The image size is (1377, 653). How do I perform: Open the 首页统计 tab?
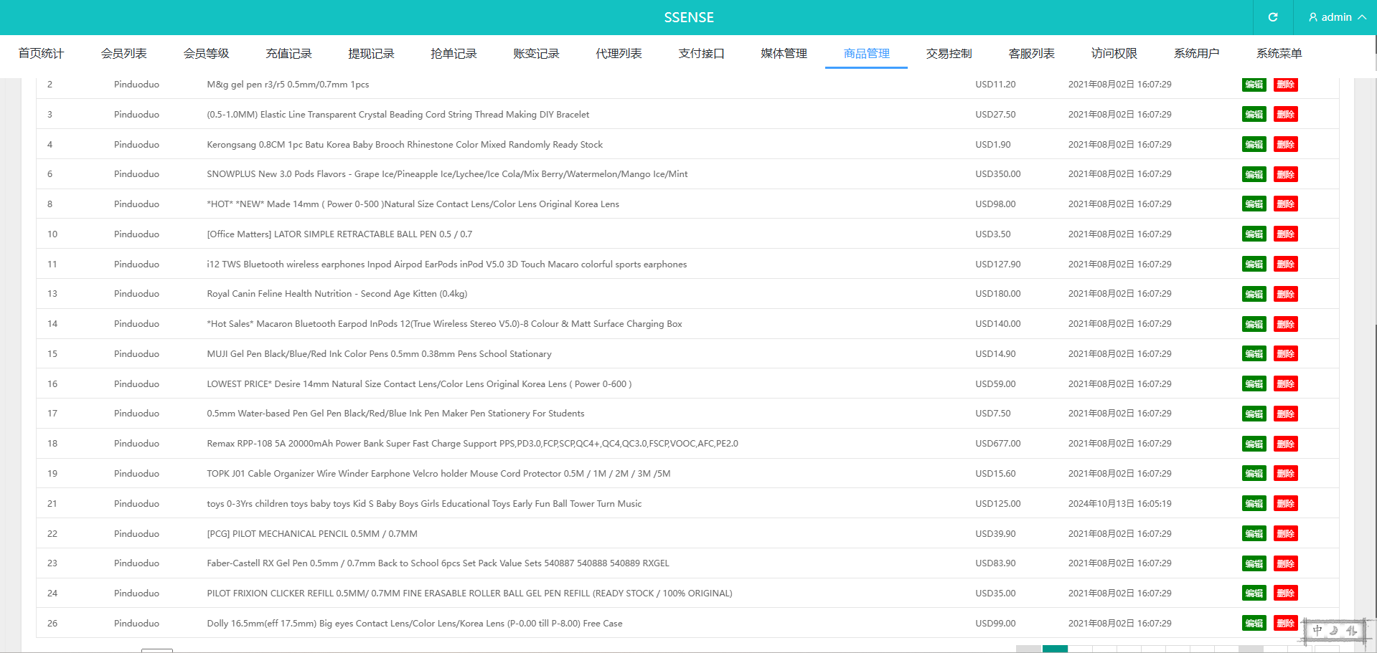(41, 53)
